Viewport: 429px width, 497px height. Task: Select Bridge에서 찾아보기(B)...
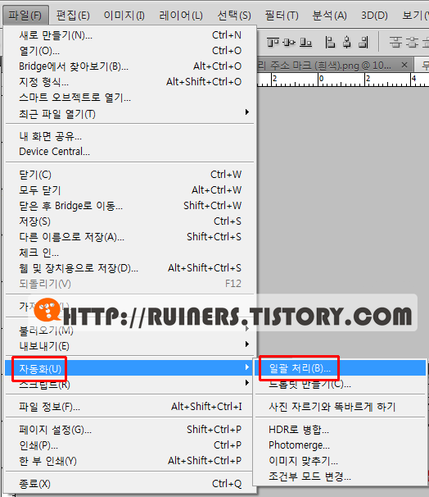pyautogui.click(x=129, y=66)
